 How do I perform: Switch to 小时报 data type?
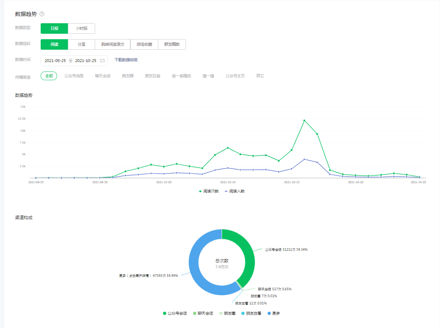click(x=81, y=28)
